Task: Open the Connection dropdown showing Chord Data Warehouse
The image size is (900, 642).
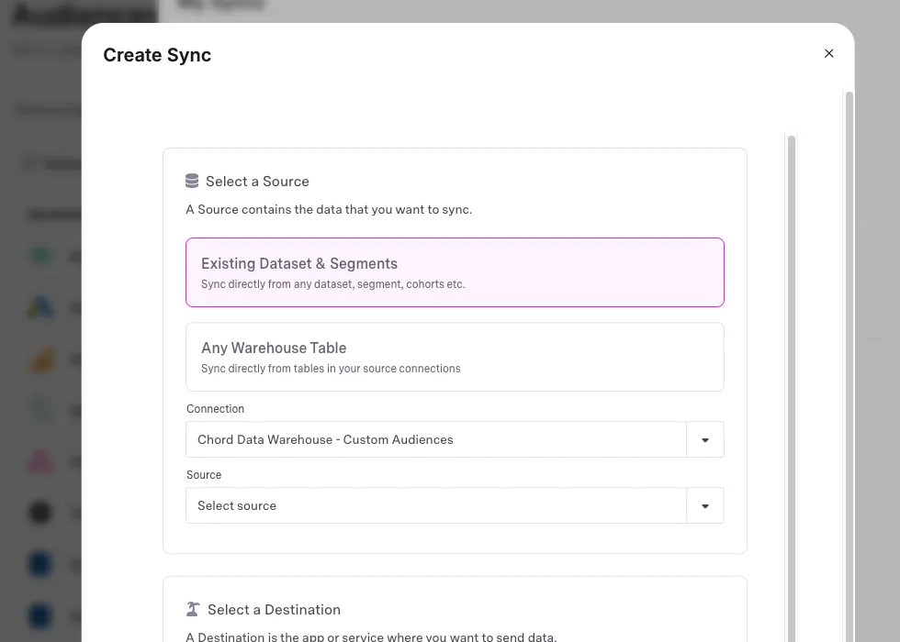Action: point(455,439)
